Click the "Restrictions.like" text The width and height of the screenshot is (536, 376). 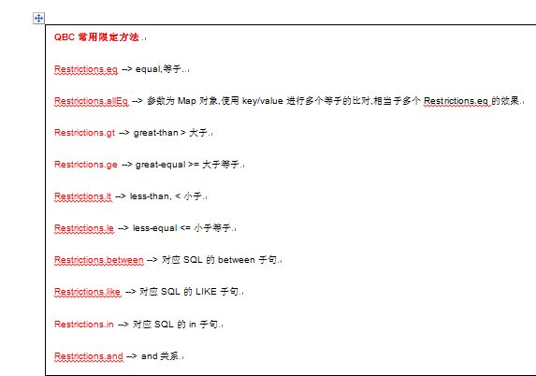click(x=88, y=292)
